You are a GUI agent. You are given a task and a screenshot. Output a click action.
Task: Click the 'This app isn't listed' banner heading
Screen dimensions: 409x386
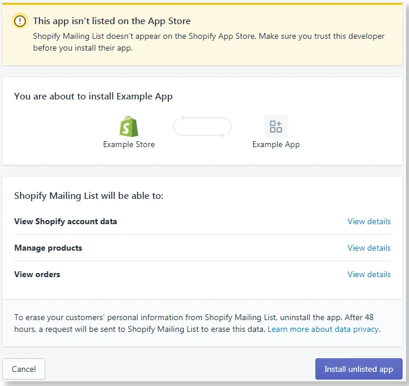[x=112, y=21]
